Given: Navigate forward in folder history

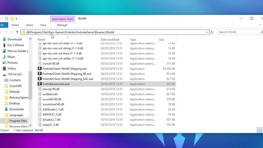Looking at the screenshot, I should [7, 32].
